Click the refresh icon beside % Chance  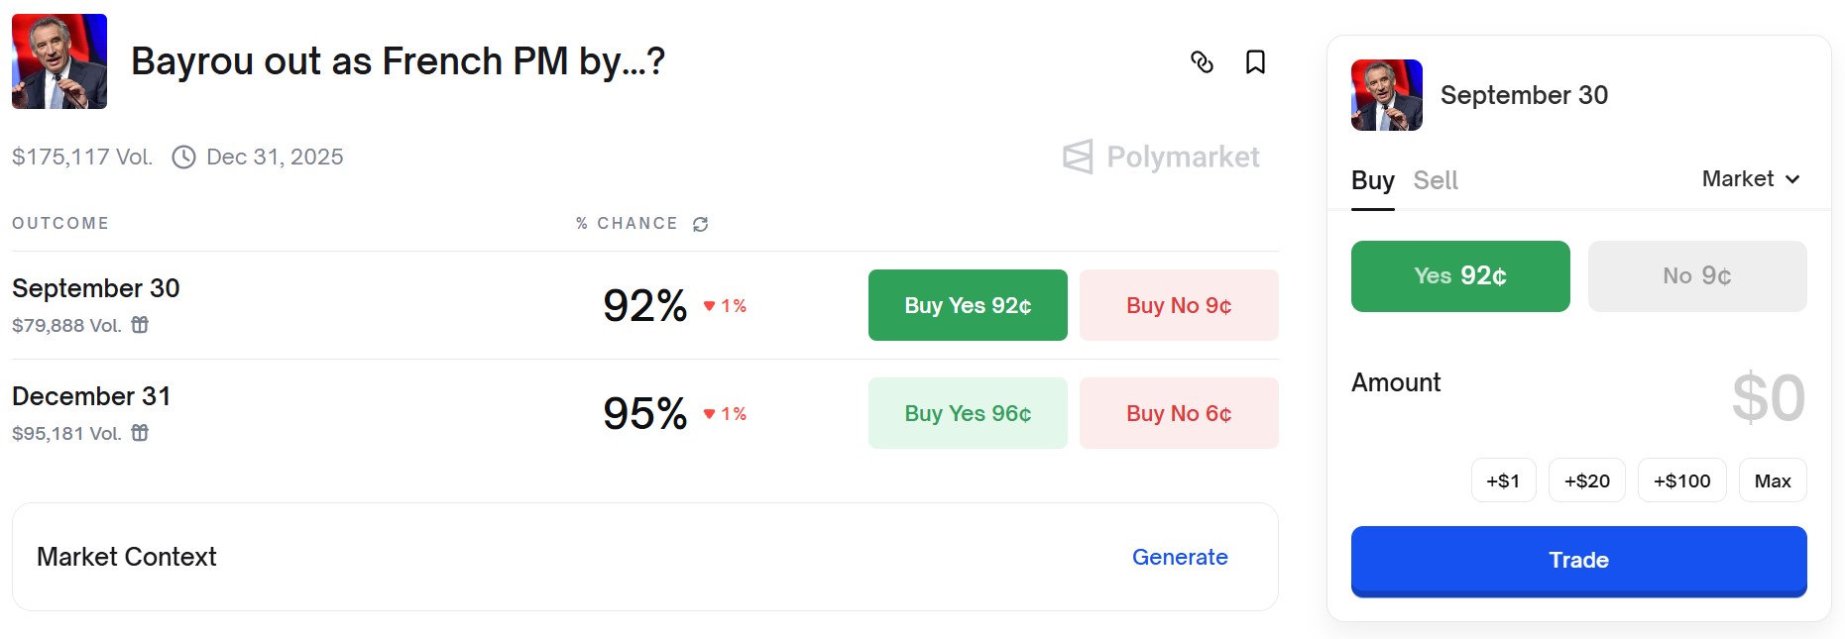tap(701, 225)
